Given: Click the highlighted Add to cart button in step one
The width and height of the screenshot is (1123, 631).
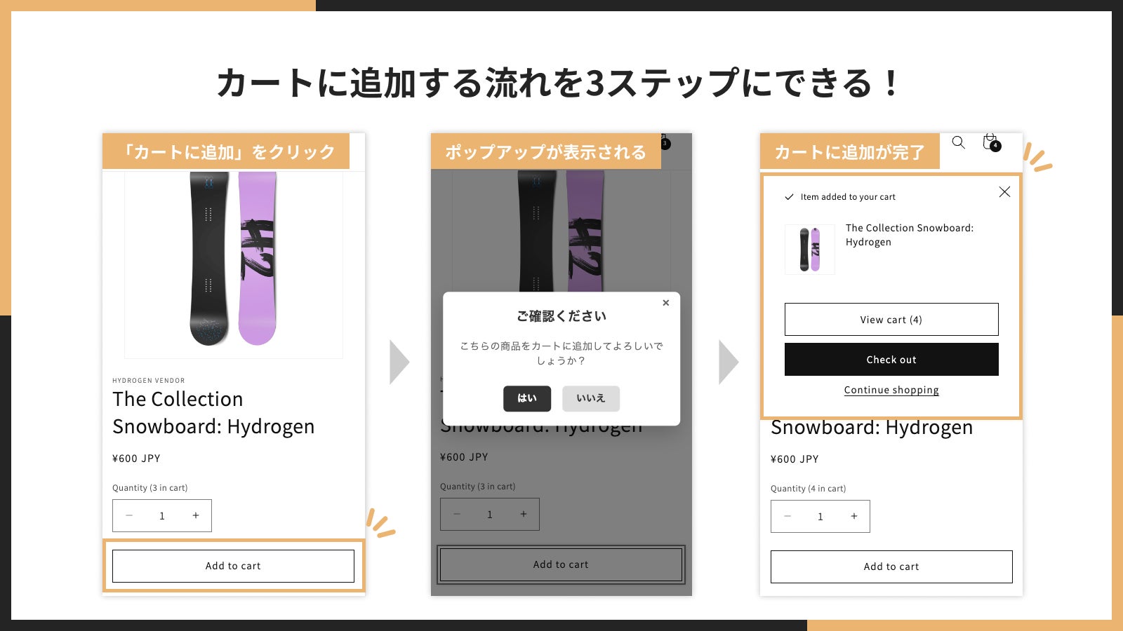Looking at the screenshot, I should point(233,566).
